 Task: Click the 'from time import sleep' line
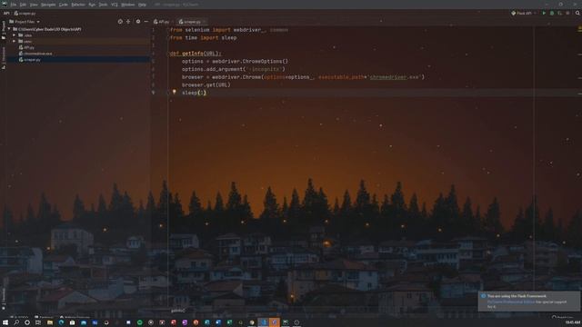click(x=203, y=38)
